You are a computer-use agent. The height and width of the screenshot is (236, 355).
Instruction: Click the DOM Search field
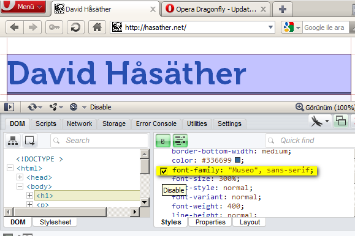[99, 141]
